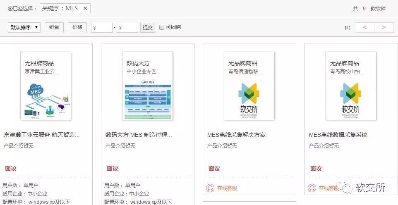Enable the 可团购 checkbox
398x205 pixels.
[162, 27]
